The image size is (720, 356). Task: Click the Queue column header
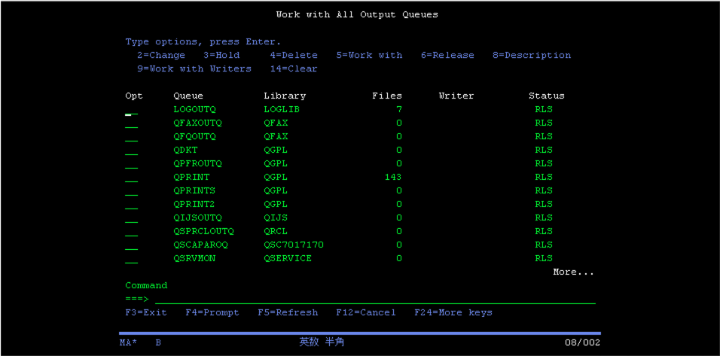click(x=188, y=96)
